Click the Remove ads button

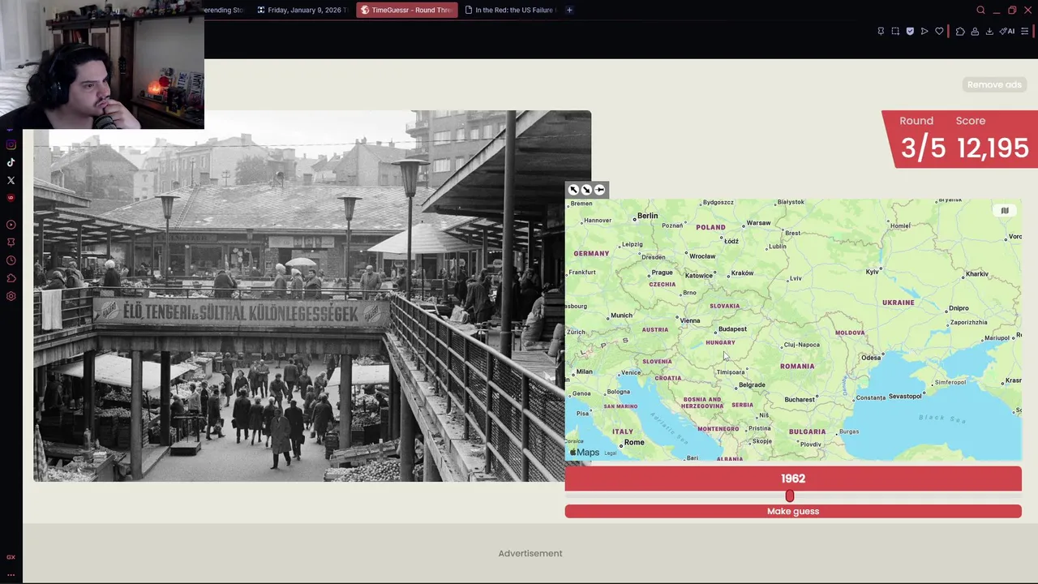click(x=994, y=84)
